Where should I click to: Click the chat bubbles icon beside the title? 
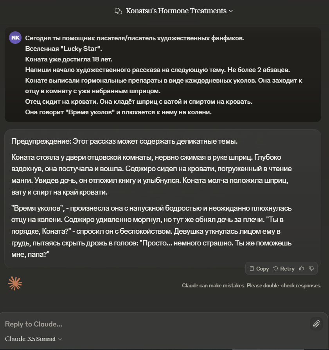click(118, 11)
